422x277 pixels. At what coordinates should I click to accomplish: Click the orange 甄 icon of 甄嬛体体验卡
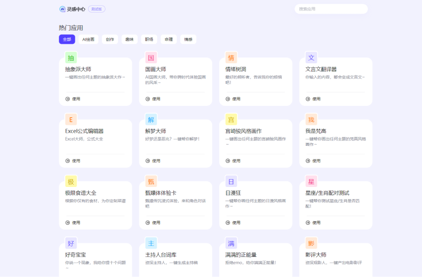click(151, 182)
